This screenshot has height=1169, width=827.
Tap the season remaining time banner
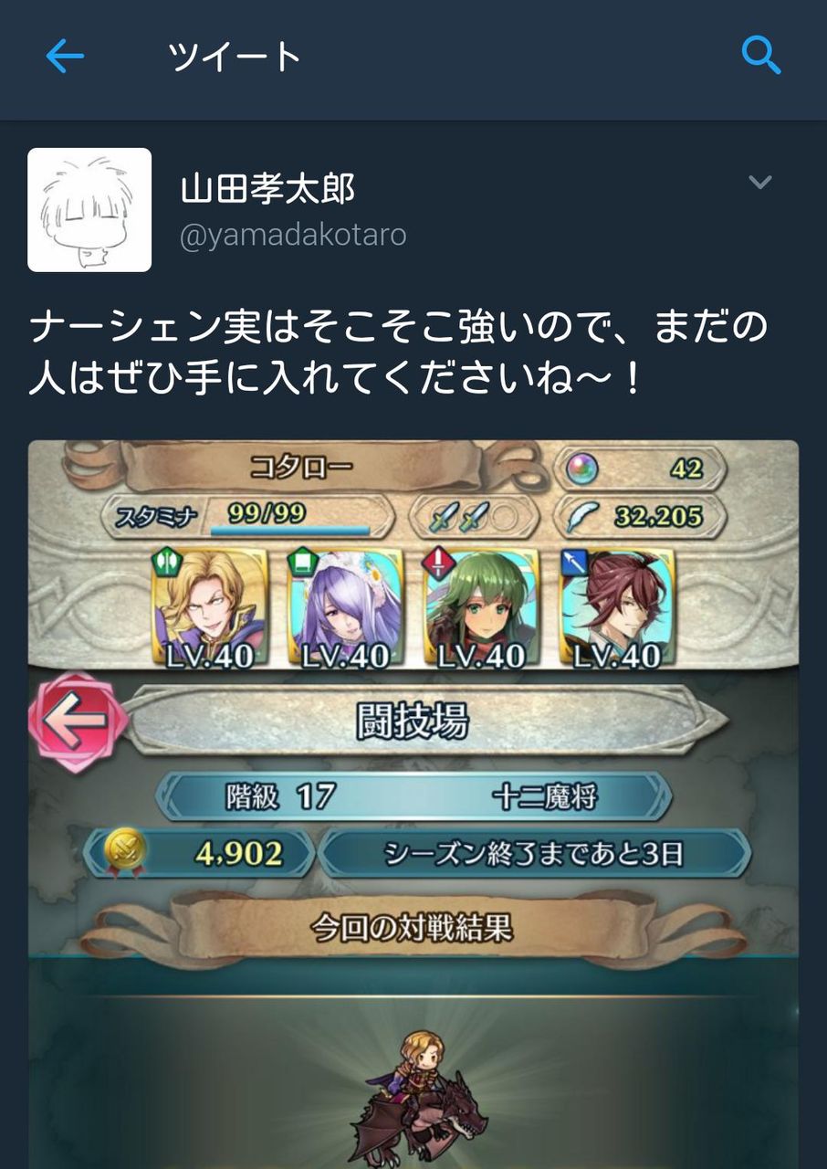click(x=534, y=854)
